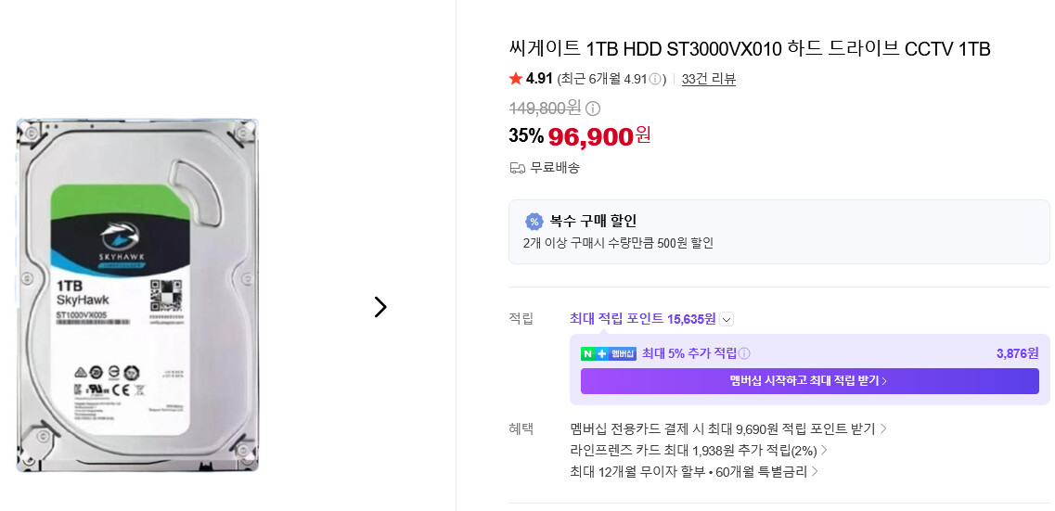Open 멤버십 전용카드 결제 benefit details
The width and height of the screenshot is (1055, 511).
[728, 429]
